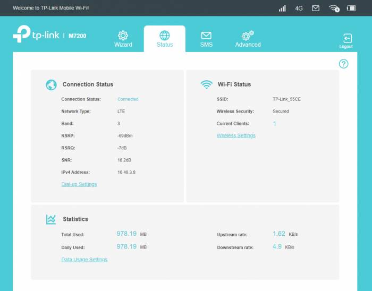372x291 pixels.
Task: Click the Downstream rate value 4.9
Action: coord(277,246)
